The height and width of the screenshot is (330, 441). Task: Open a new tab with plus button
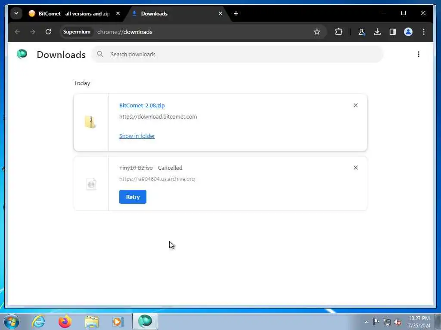pyautogui.click(x=236, y=13)
